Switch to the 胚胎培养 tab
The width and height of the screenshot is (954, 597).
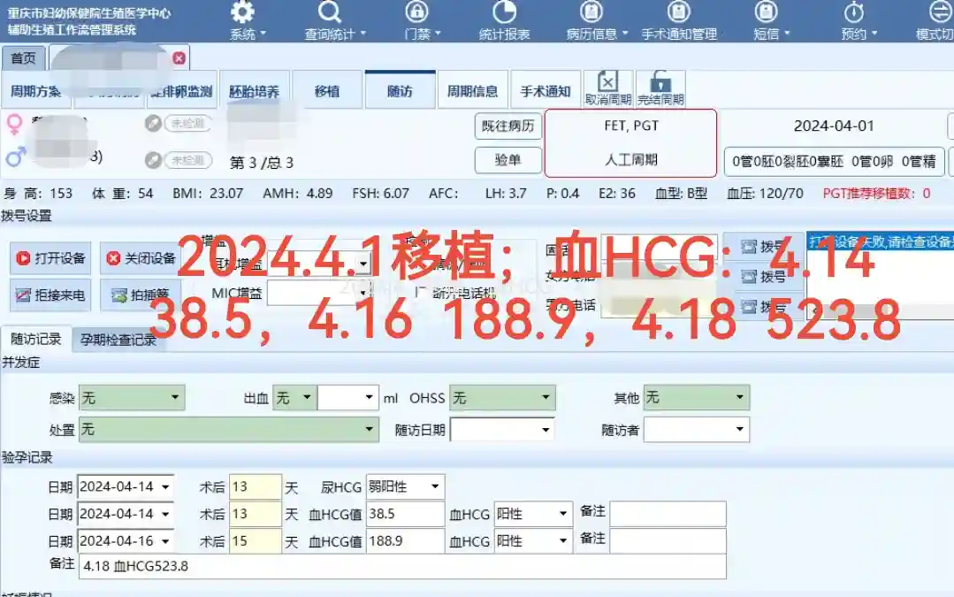[254, 91]
